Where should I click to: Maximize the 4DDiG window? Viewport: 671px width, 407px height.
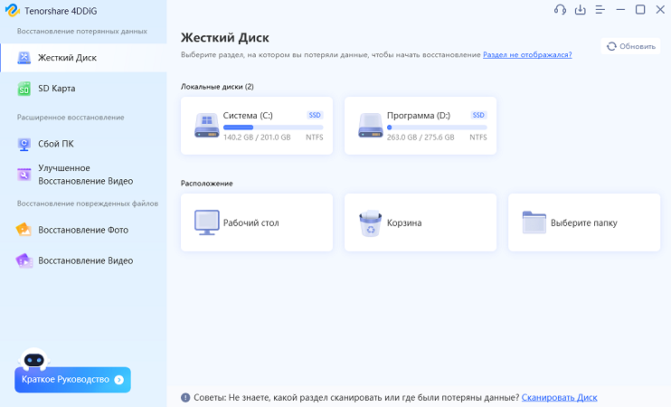click(x=640, y=9)
